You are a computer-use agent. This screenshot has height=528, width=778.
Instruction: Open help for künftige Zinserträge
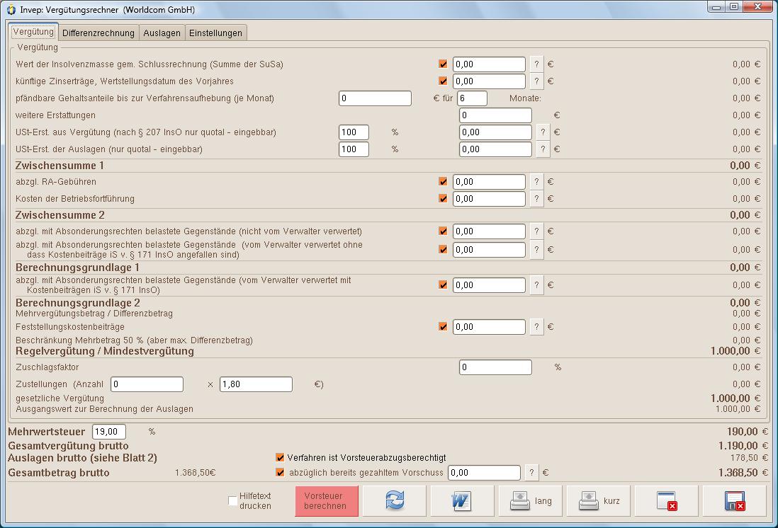536,81
